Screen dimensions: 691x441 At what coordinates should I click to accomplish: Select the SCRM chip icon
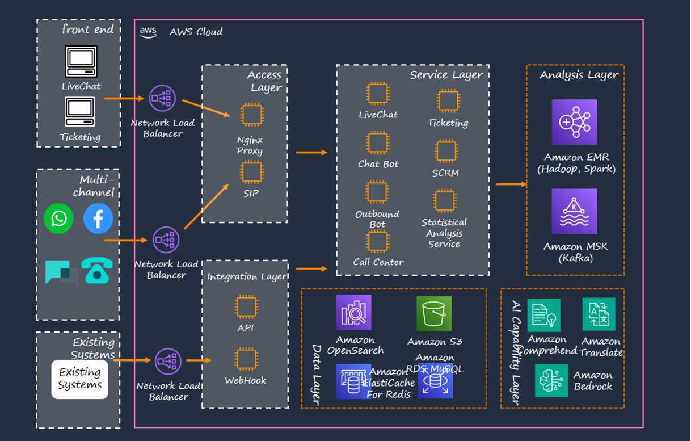[x=446, y=152]
